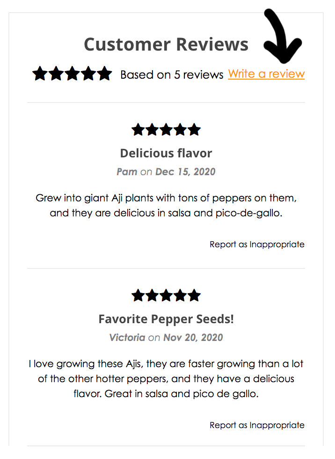Image resolution: width=335 pixels, height=459 pixels.
Task: Click the middle star of the overall rating
Action: pyautogui.click(x=72, y=74)
